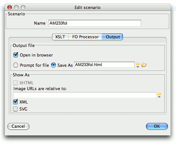176x145 pixels.
Task: Select the Save As radio button
Action: click(53, 65)
